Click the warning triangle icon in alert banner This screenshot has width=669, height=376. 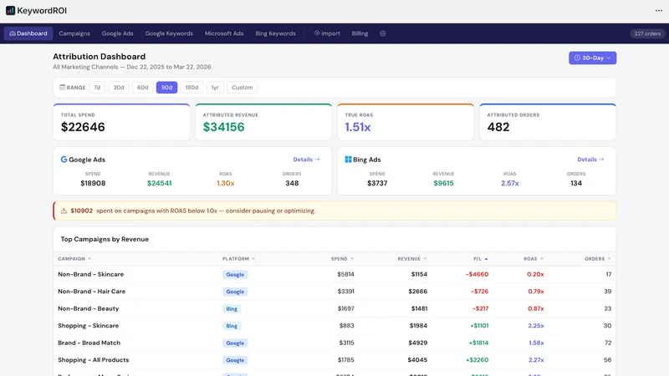[64, 211]
